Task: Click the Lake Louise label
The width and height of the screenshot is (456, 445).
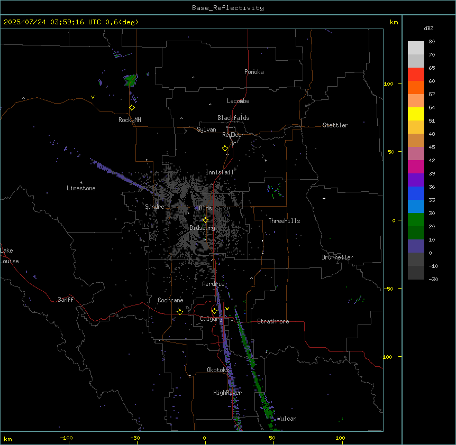Action: 10,256
